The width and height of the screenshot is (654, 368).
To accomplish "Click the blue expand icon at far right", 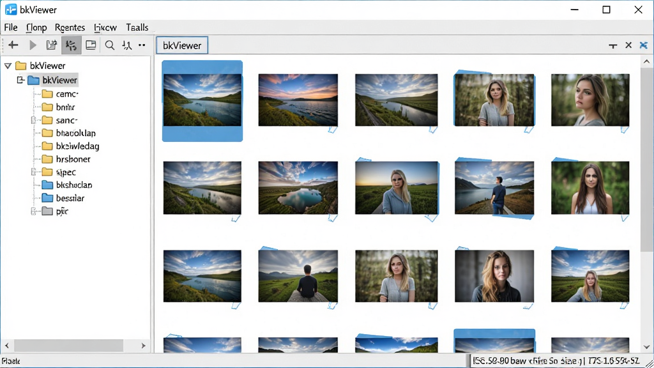I will (x=644, y=45).
